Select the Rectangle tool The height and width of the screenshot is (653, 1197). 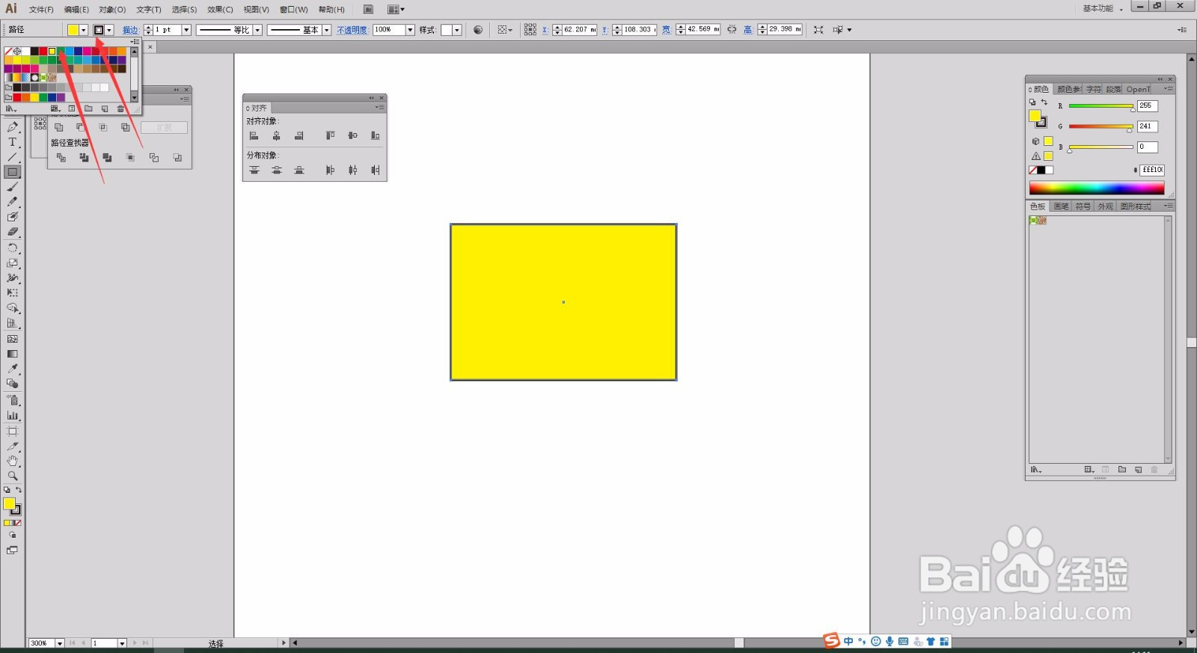(x=13, y=171)
